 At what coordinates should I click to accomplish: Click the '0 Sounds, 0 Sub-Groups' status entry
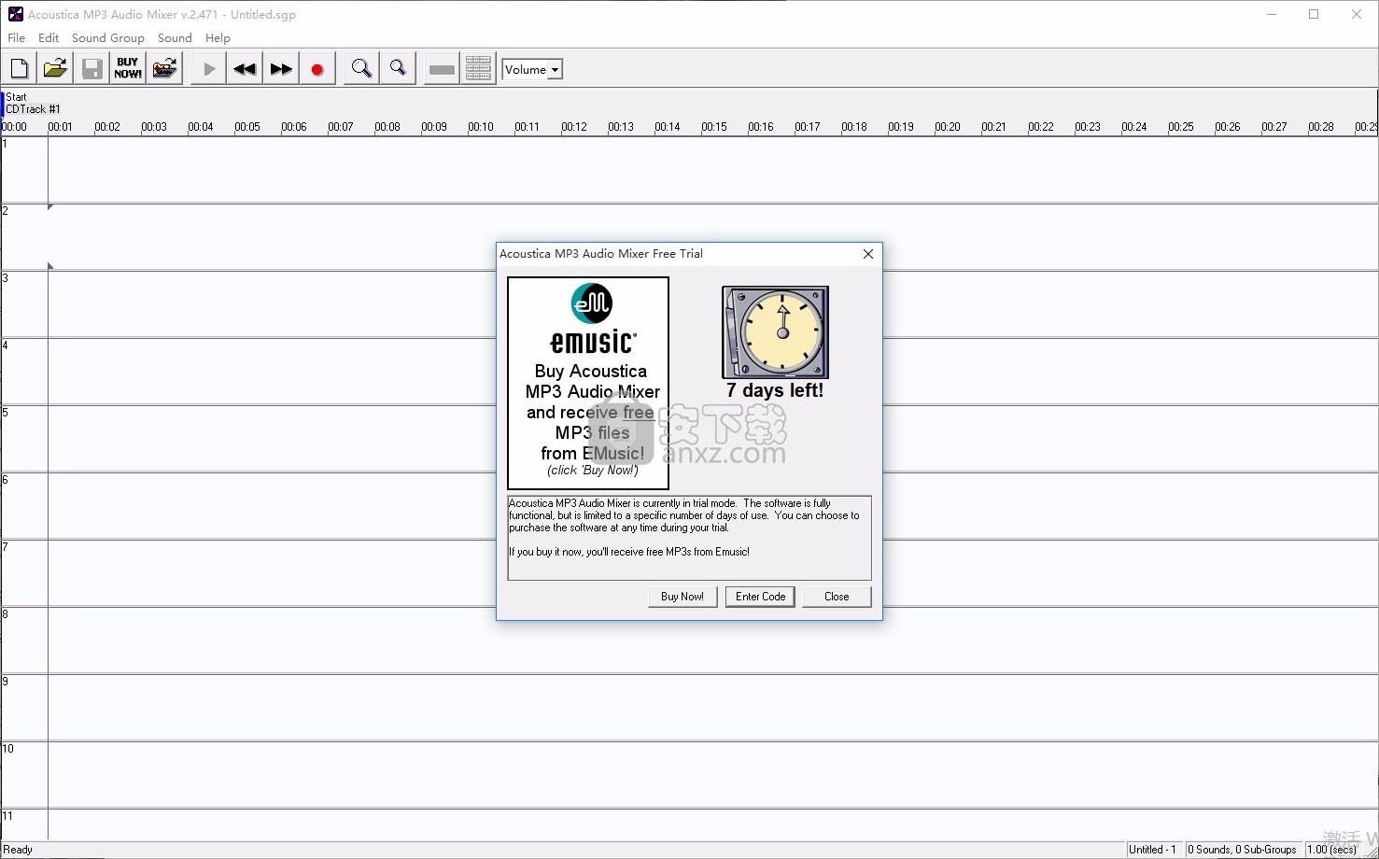[x=1243, y=850]
